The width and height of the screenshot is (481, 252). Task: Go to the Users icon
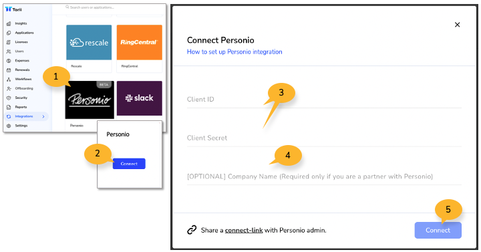click(x=9, y=51)
